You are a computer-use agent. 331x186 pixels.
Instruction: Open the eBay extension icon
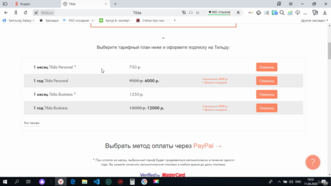(251, 12)
